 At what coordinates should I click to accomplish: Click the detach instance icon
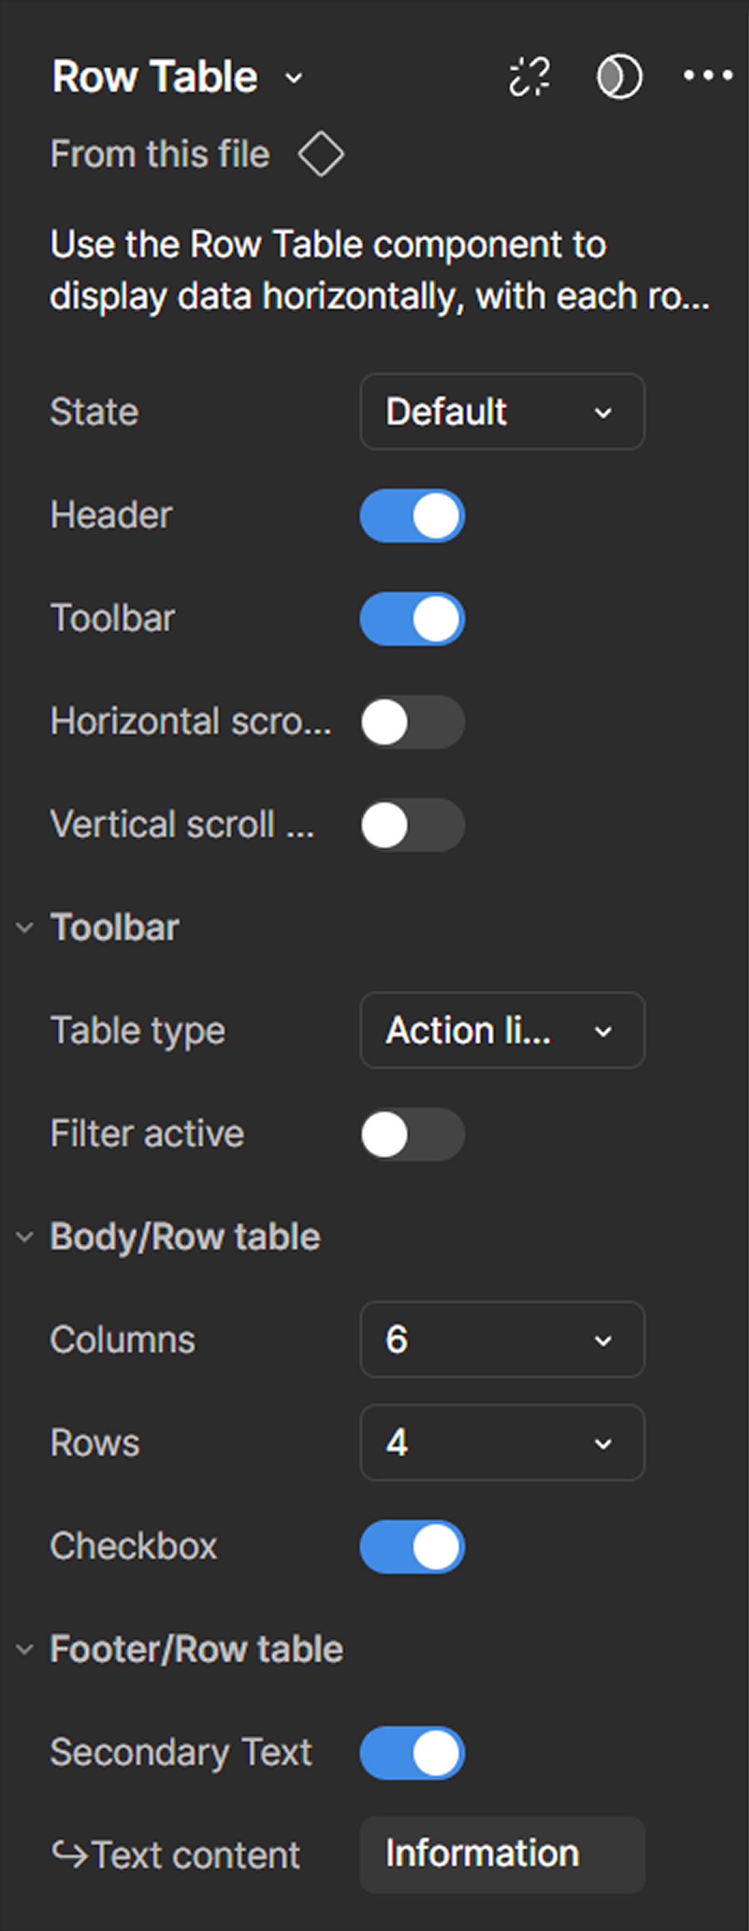coord(530,76)
